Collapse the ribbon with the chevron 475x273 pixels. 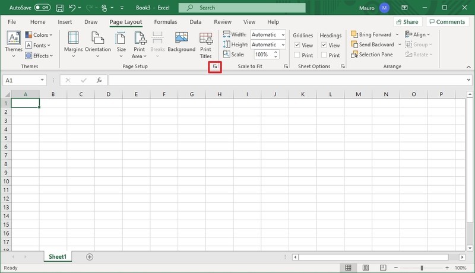coord(468,67)
